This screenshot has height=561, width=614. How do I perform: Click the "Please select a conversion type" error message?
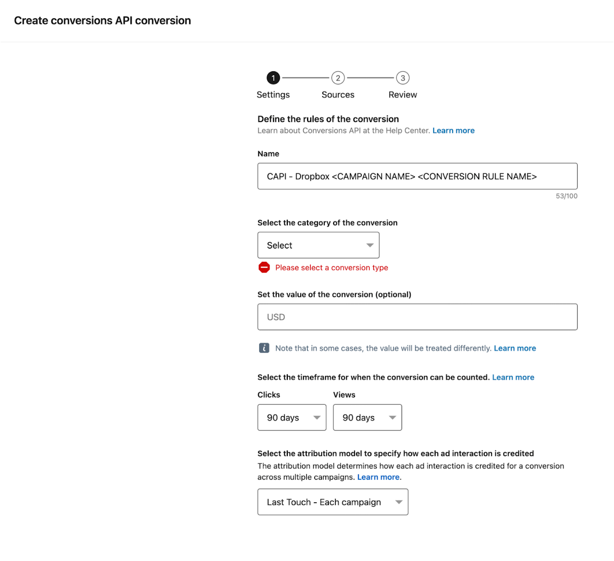point(332,268)
